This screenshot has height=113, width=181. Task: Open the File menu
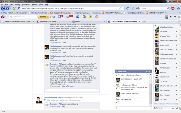pos(2,5)
